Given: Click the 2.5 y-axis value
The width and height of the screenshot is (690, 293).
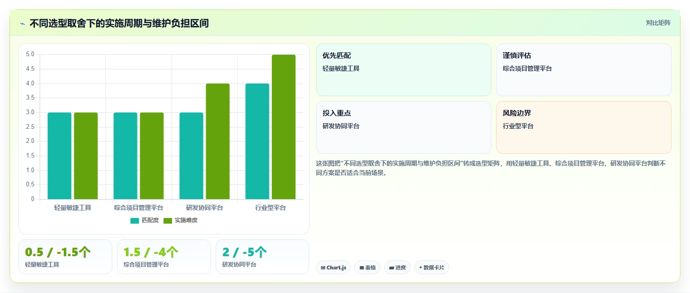Looking at the screenshot, I should click(30, 127).
